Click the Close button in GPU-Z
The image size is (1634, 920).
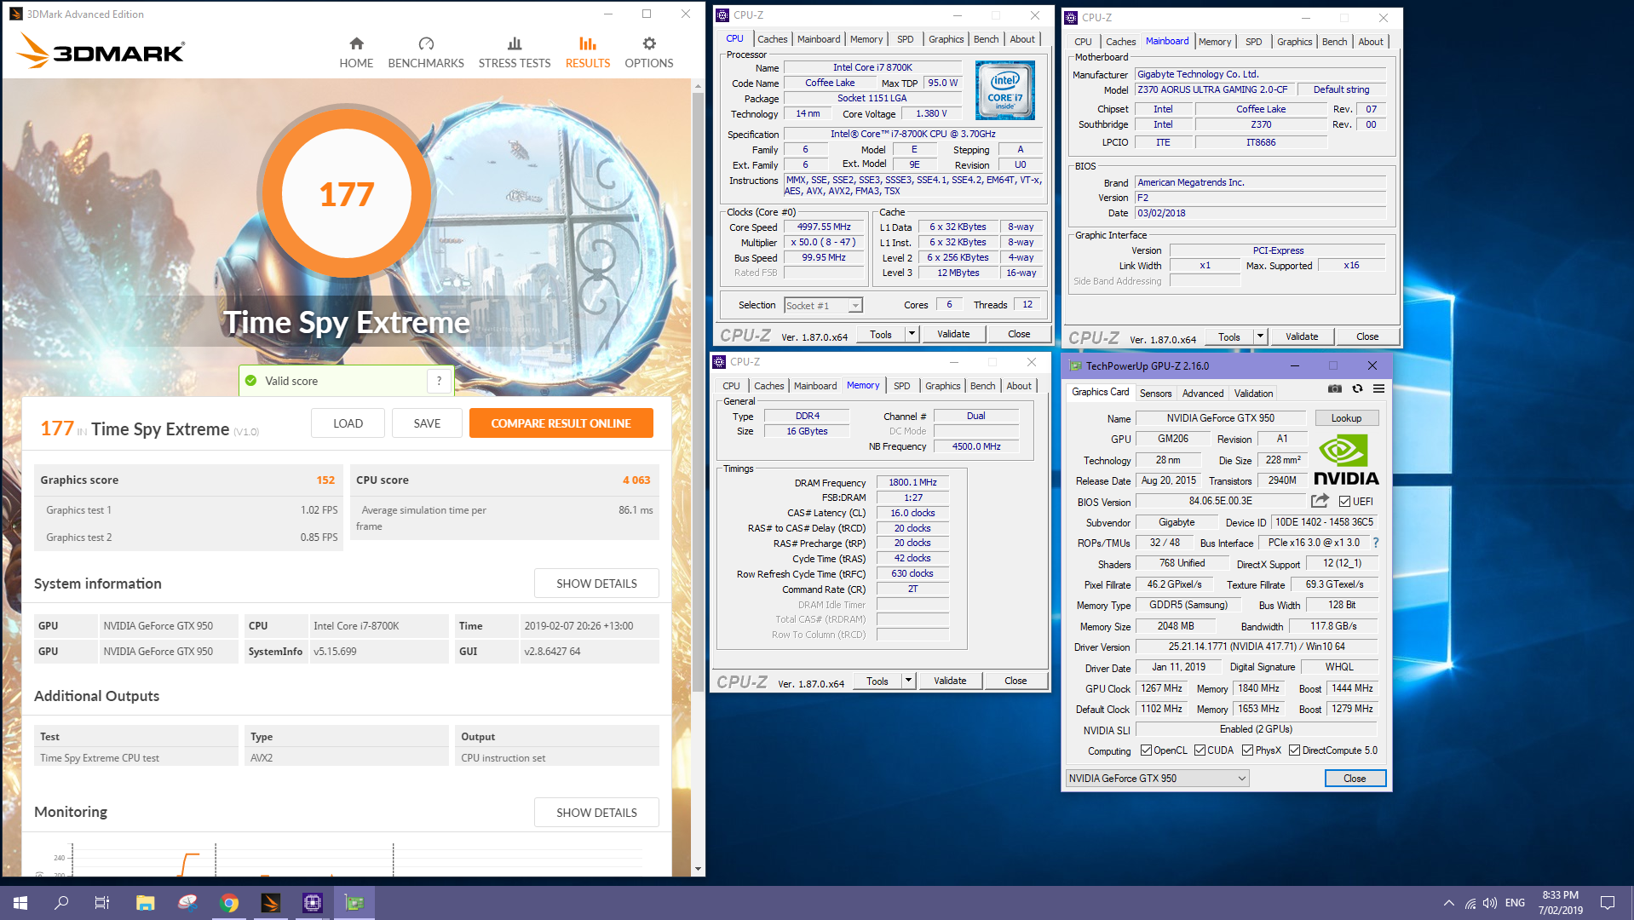pyautogui.click(x=1355, y=779)
